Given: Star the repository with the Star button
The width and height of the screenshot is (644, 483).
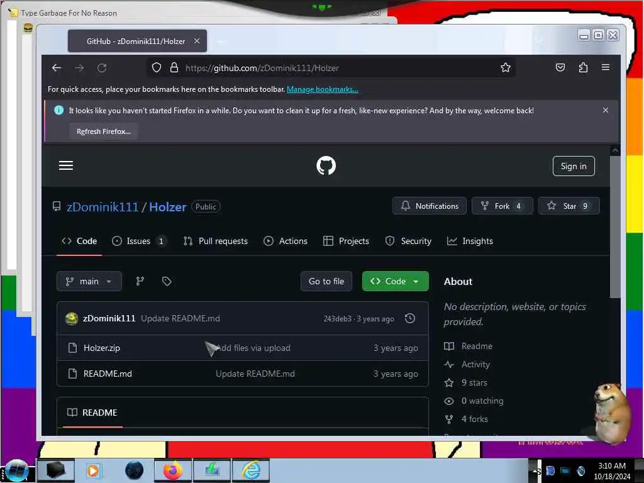Looking at the screenshot, I should [x=569, y=206].
